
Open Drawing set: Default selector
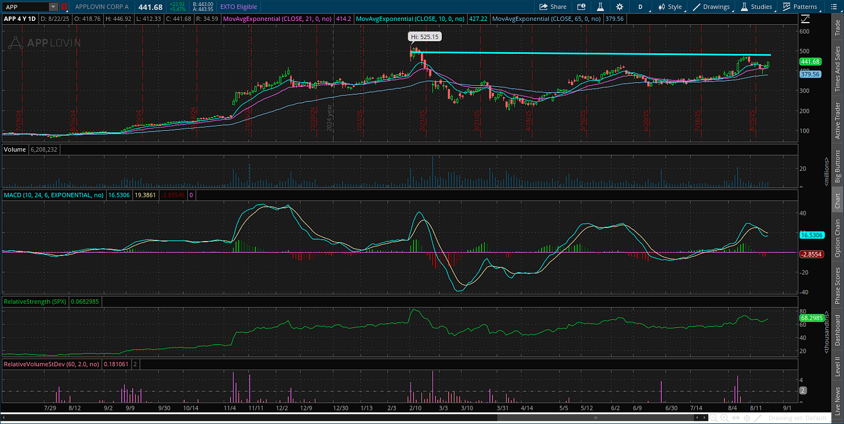798,418
